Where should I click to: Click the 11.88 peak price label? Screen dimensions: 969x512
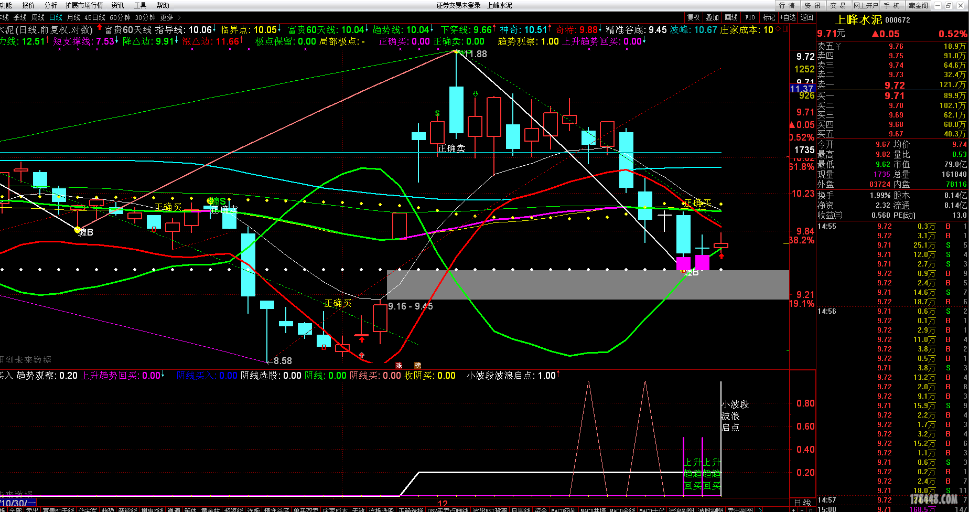point(476,54)
